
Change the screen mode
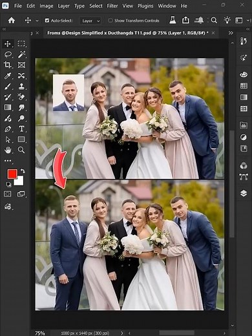[x=21, y=194]
